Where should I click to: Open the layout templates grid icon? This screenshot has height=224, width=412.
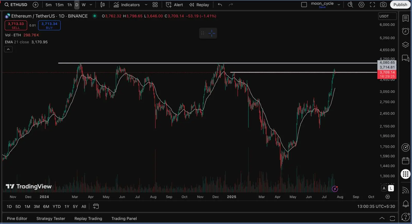pos(155,5)
